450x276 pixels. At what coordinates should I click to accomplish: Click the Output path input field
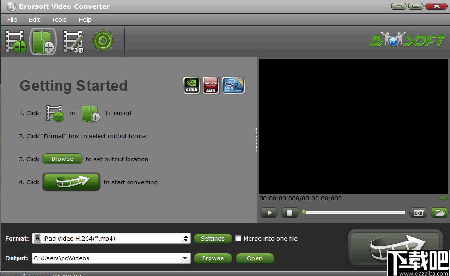pyautogui.click(x=107, y=258)
